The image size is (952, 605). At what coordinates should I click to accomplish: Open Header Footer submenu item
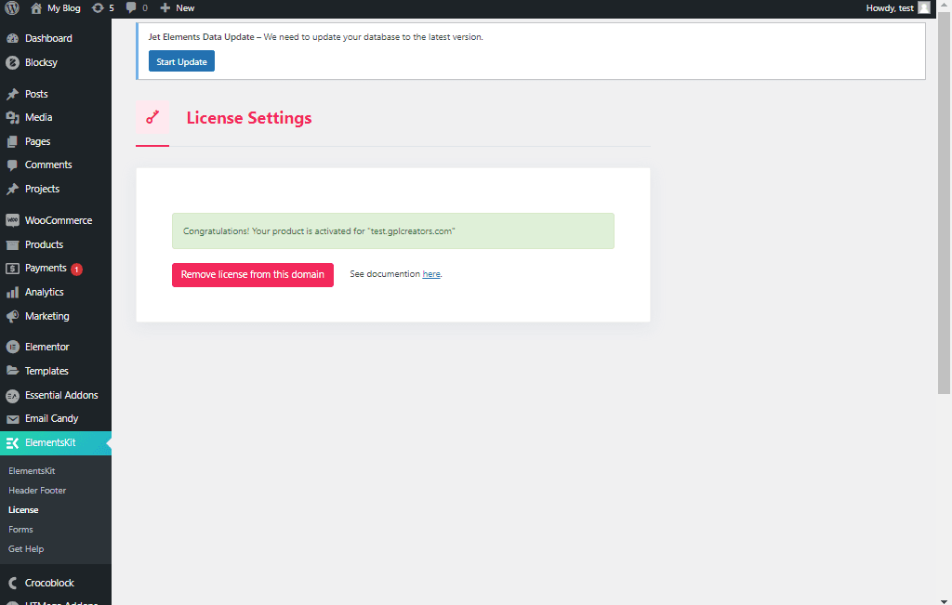pos(37,491)
